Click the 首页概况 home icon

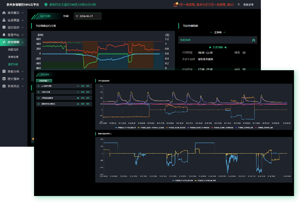pos(4,13)
